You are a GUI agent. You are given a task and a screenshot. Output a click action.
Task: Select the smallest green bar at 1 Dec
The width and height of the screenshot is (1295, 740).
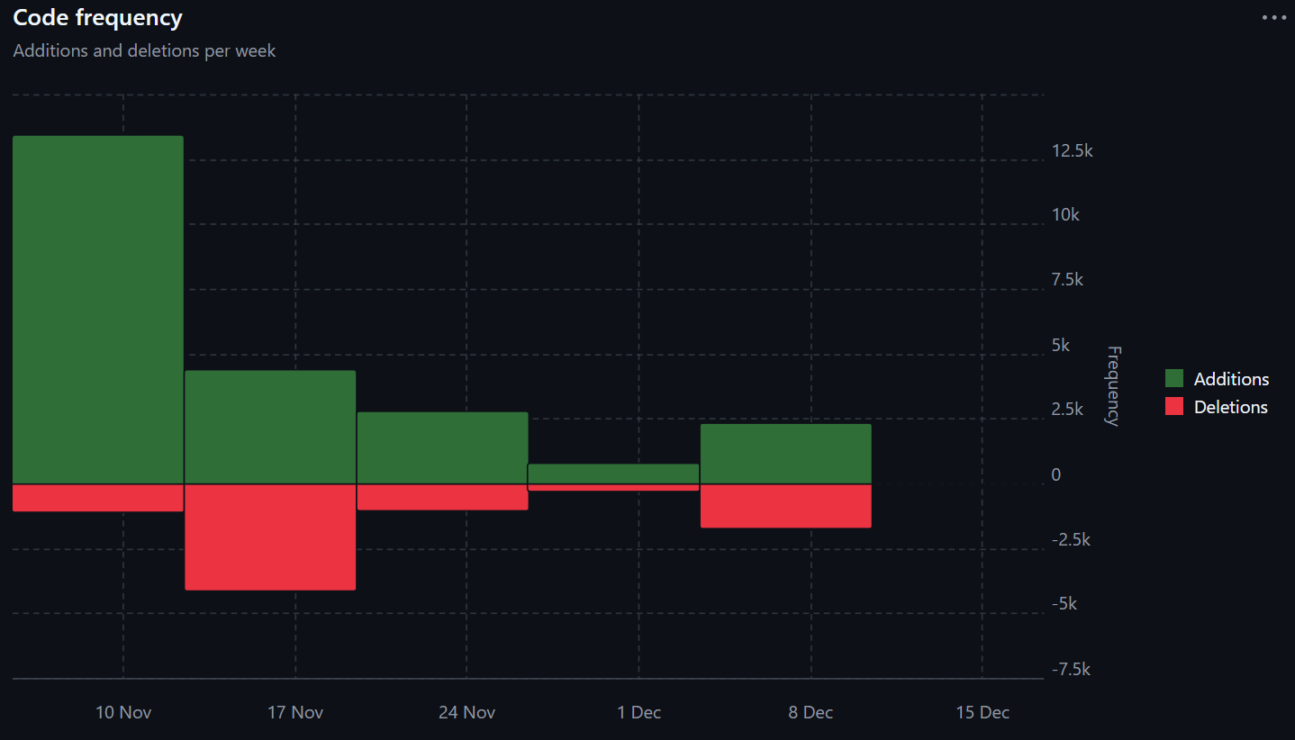point(613,474)
